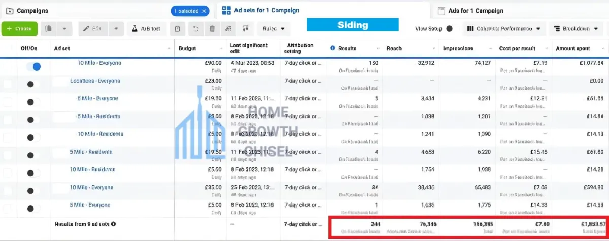Image resolution: width=609 pixels, height=241 pixels.
Task: Click the trash delete icon
Action: 212,29
